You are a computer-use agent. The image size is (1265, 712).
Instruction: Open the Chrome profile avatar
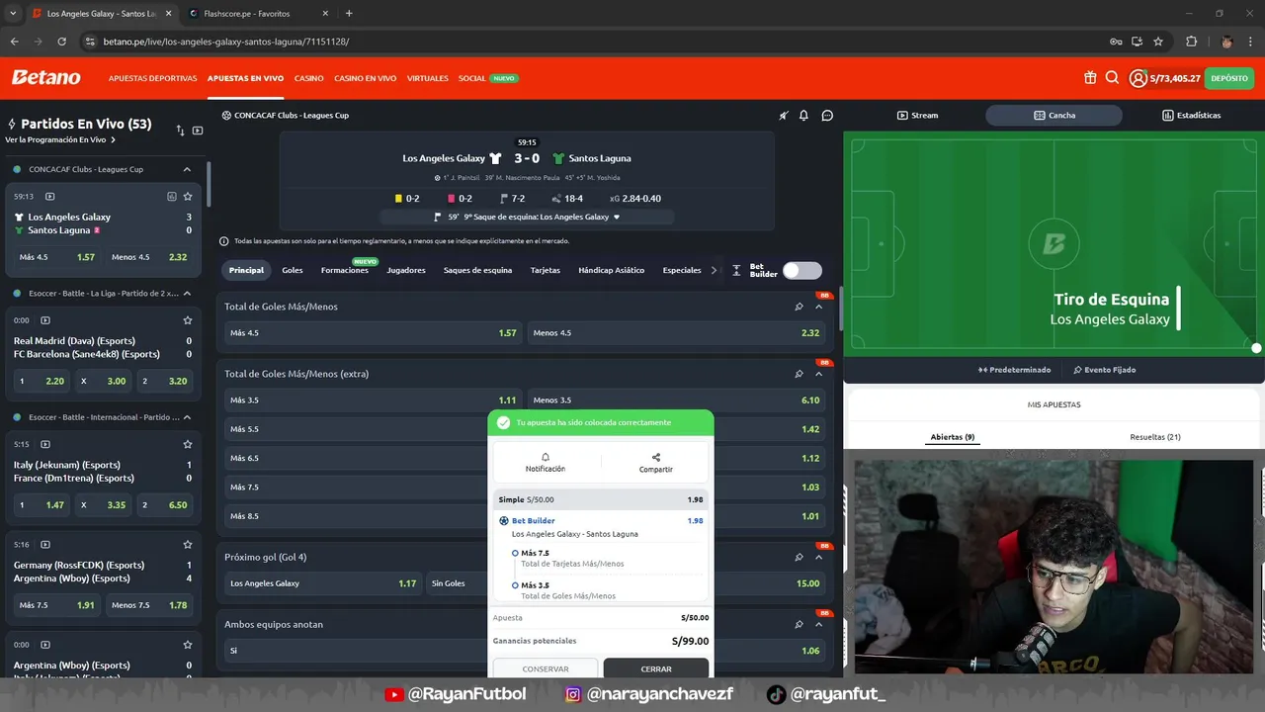click(1226, 42)
